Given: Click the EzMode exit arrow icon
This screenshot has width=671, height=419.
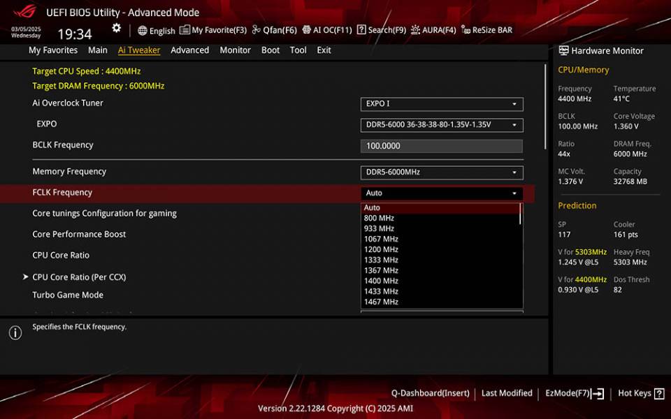Looking at the screenshot, I should tap(598, 393).
